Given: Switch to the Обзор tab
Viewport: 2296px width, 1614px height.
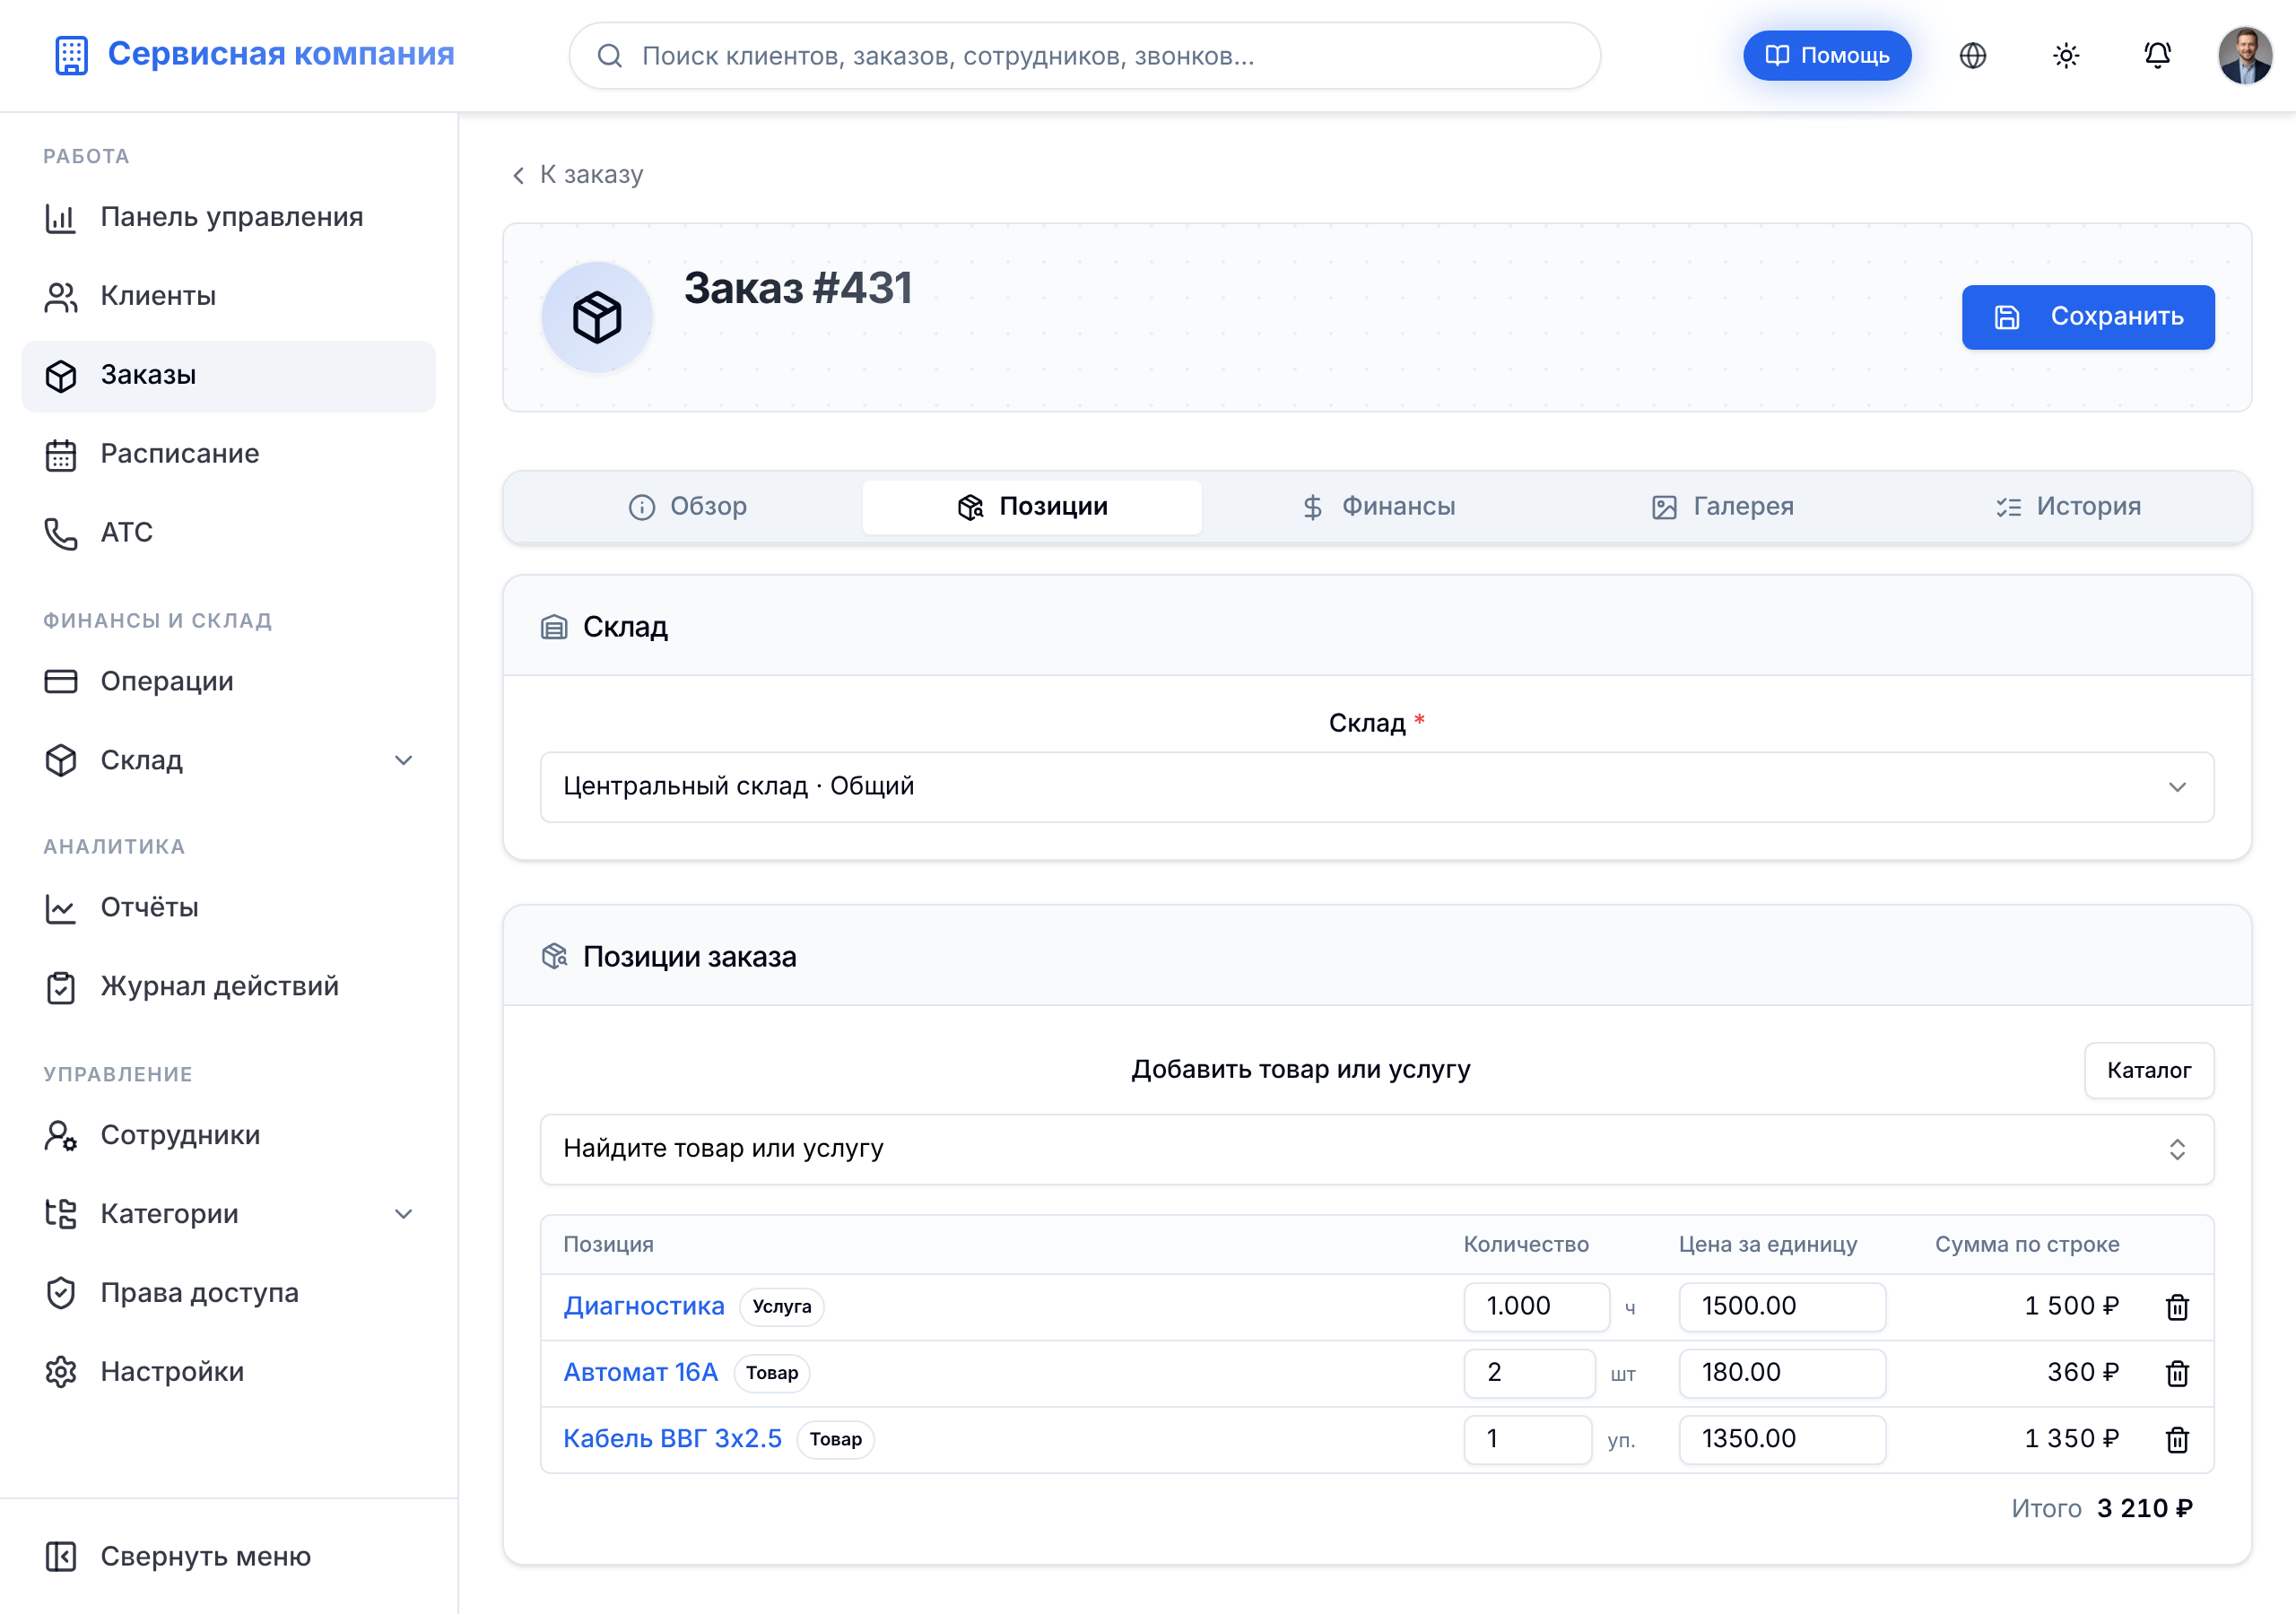Looking at the screenshot, I should tap(687, 507).
